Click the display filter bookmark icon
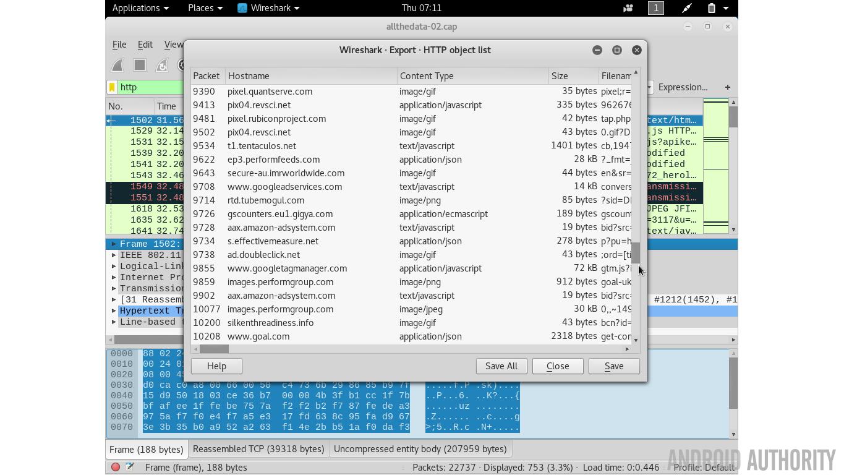The width and height of the screenshot is (844, 475). [112, 87]
